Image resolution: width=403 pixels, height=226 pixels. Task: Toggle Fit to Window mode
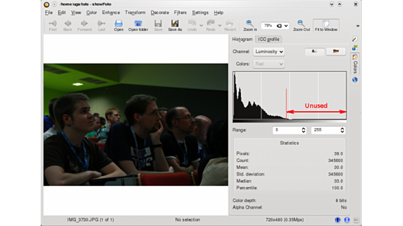[326, 25]
